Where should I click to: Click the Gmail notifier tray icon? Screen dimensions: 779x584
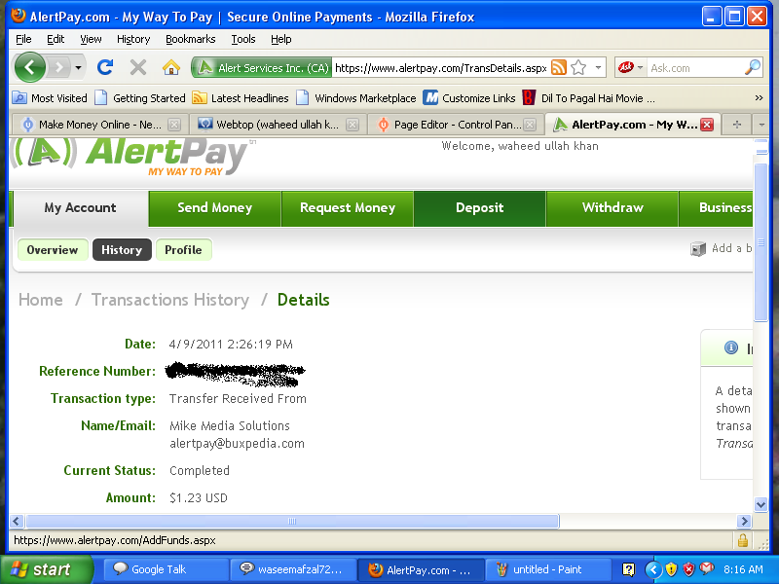click(706, 569)
